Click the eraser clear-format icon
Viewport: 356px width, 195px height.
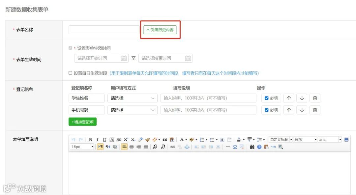tap(140, 140)
